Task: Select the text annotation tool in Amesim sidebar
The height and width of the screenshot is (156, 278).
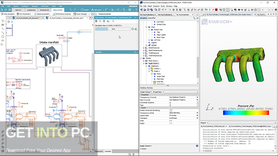Action: point(3,21)
